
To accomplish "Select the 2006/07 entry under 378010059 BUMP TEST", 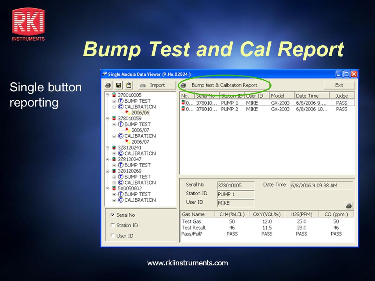I will [x=140, y=130].
